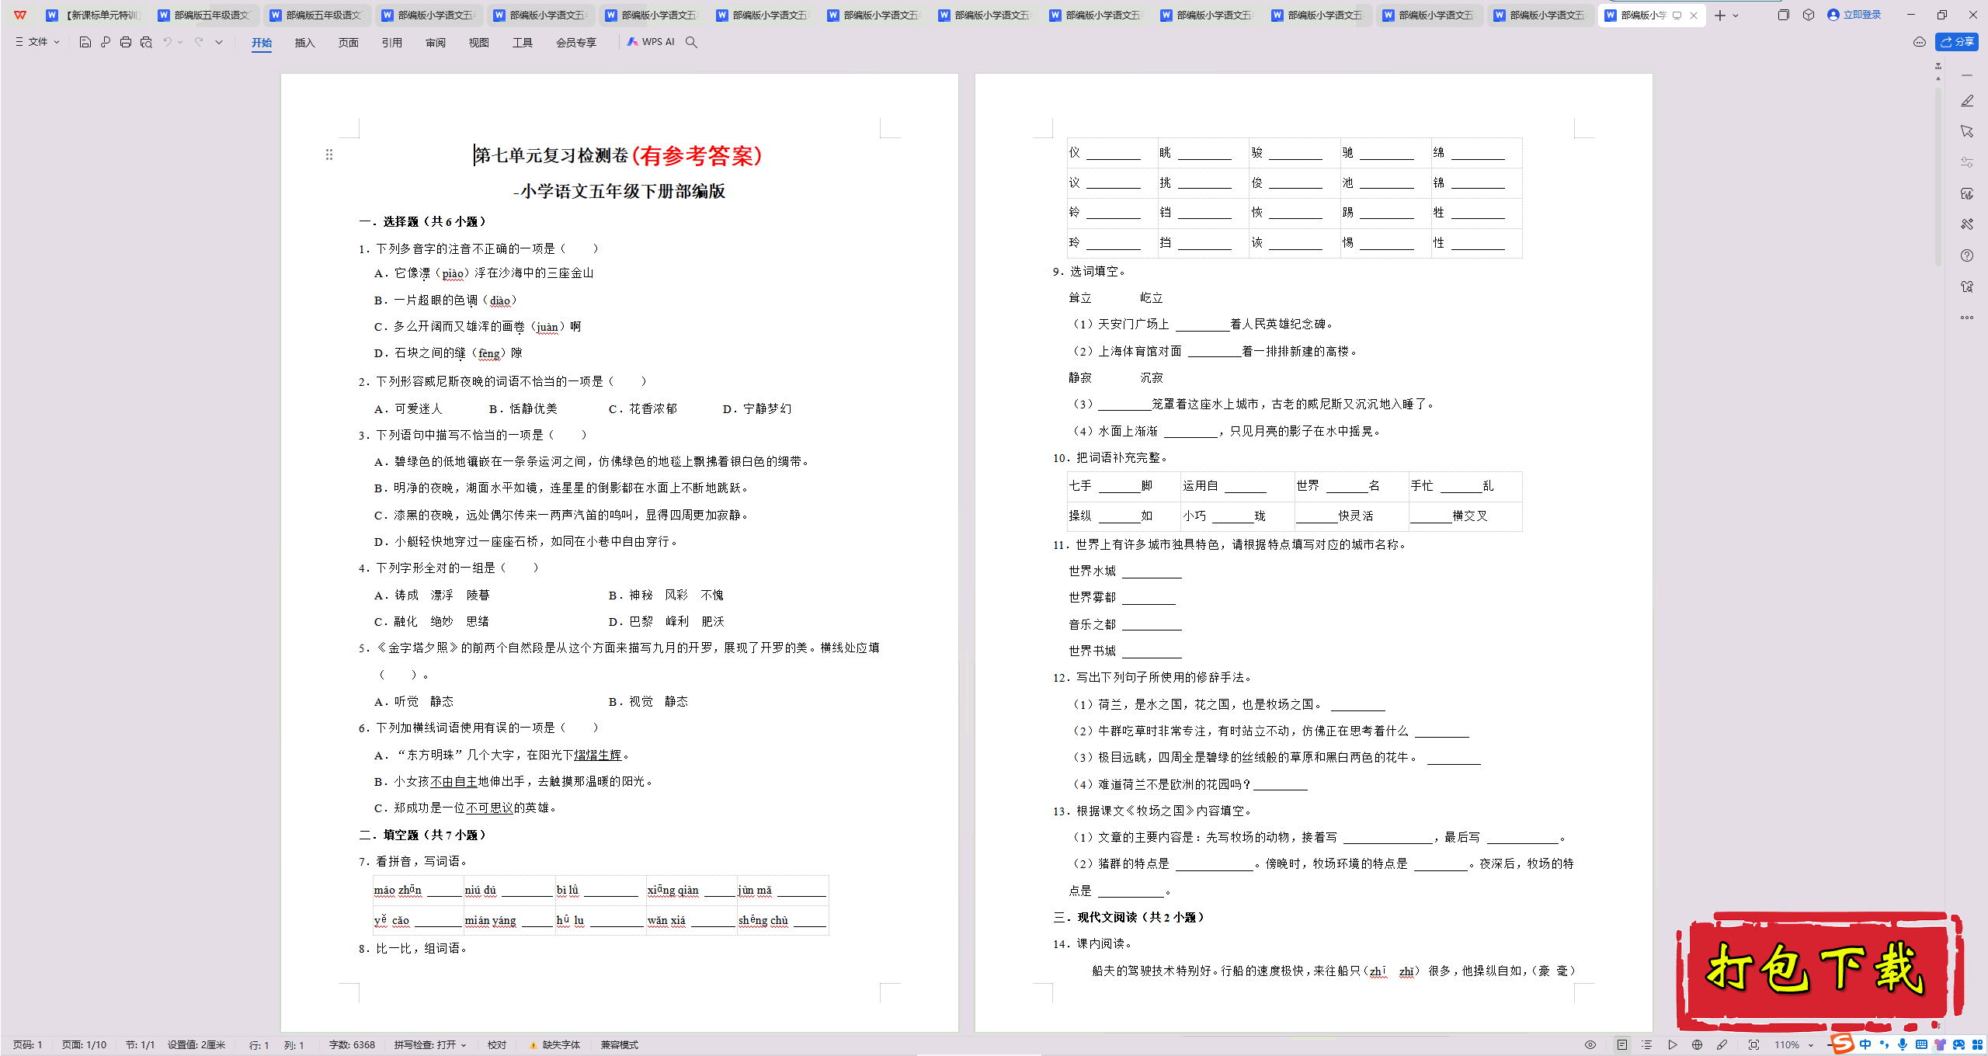Viewport: 1988px width, 1056px height.
Task: Toggle Sogou soft keyboard icon
Action: tap(1921, 1045)
